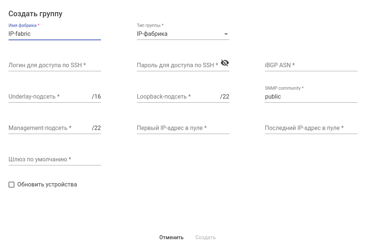This screenshot has width=374, height=247.
Task: Focus the first pool IP address field
Action: tap(183, 128)
